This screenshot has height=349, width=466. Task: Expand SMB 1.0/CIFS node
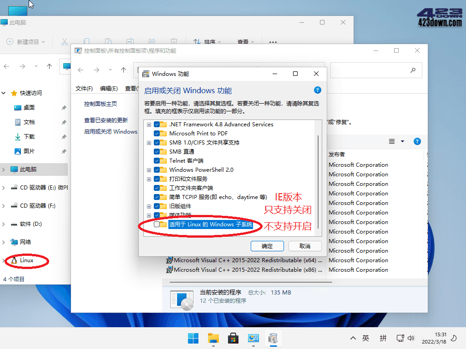click(x=149, y=143)
